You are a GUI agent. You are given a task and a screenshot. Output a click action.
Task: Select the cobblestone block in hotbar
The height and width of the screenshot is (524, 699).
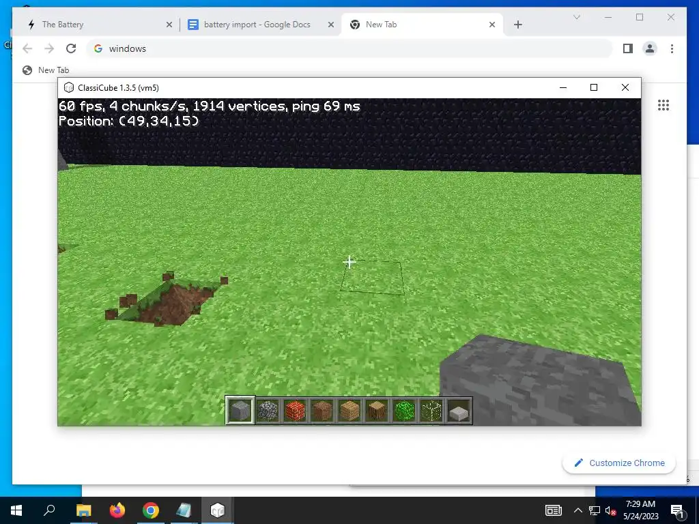point(268,410)
